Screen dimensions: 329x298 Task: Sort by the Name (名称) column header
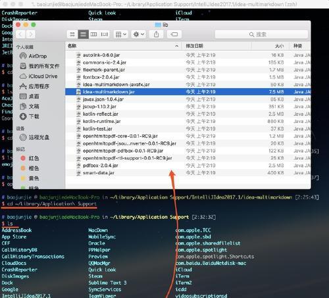coord(123,46)
